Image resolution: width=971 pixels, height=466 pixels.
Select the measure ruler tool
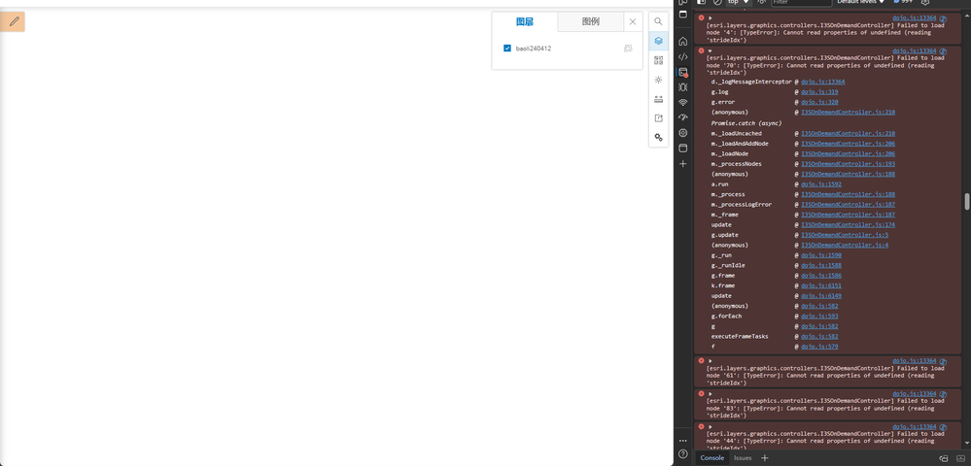coord(658,99)
